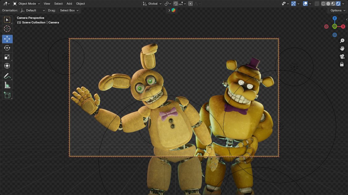Click the "(1) Scene Collection | Camera" text
The image size is (348, 195).
(x=38, y=23)
